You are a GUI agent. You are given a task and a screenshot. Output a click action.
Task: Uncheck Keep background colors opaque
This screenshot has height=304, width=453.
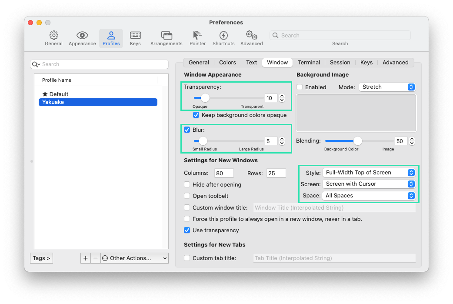click(196, 115)
